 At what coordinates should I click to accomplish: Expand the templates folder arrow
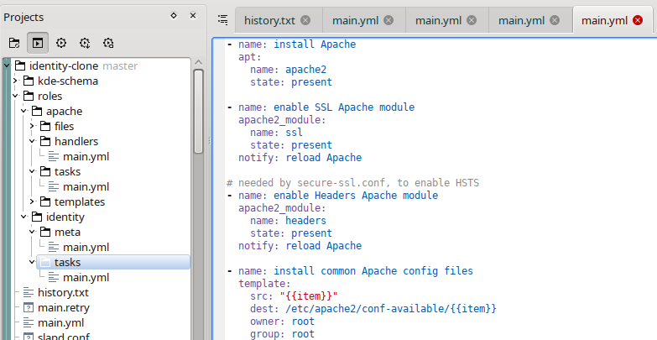point(32,201)
